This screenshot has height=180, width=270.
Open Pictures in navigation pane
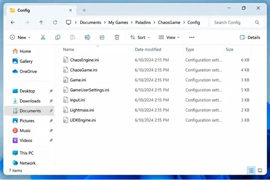click(27, 121)
